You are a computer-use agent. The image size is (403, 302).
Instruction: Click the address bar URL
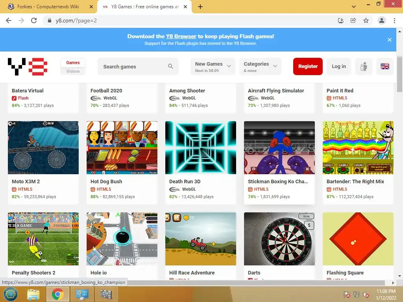tap(76, 20)
